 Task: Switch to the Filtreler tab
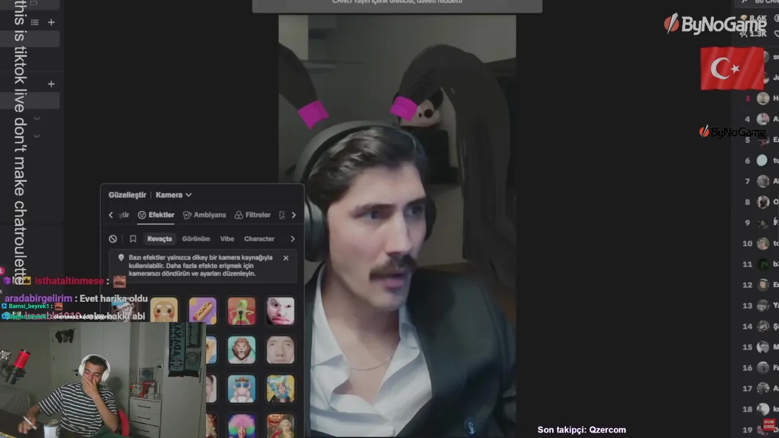(x=253, y=215)
